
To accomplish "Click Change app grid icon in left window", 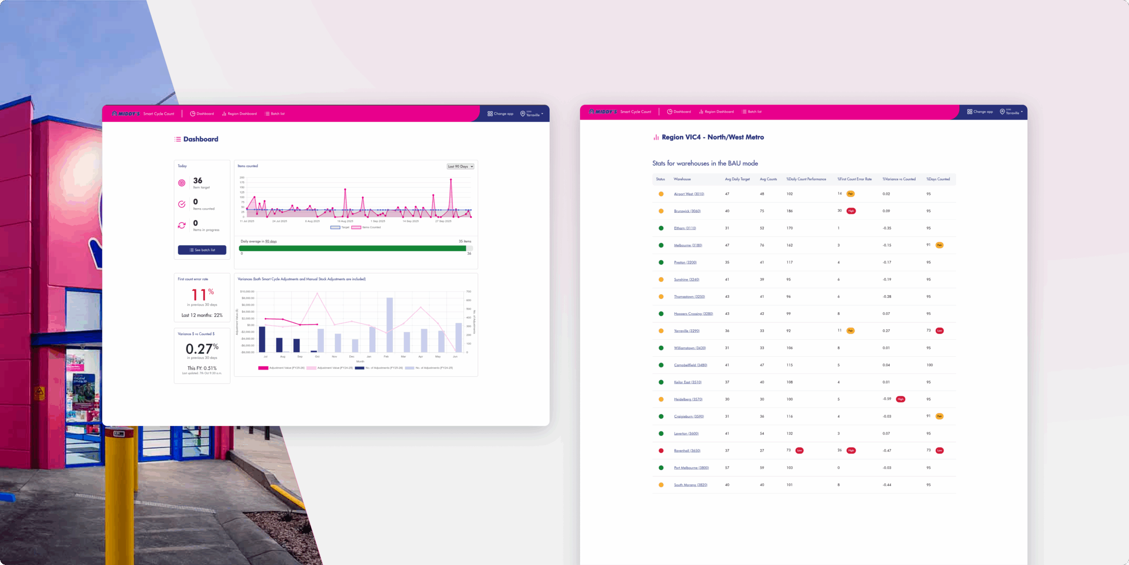I will (x=490, y=113).
